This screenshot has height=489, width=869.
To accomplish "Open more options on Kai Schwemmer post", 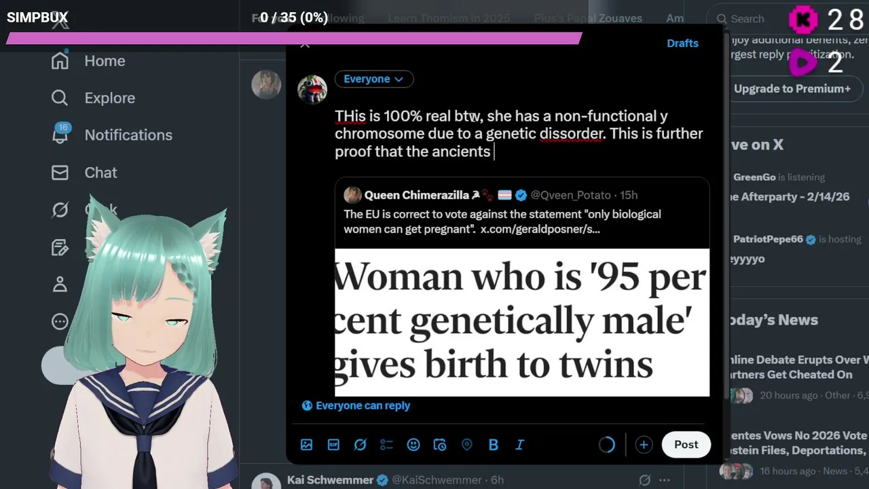I will (665, 480).
